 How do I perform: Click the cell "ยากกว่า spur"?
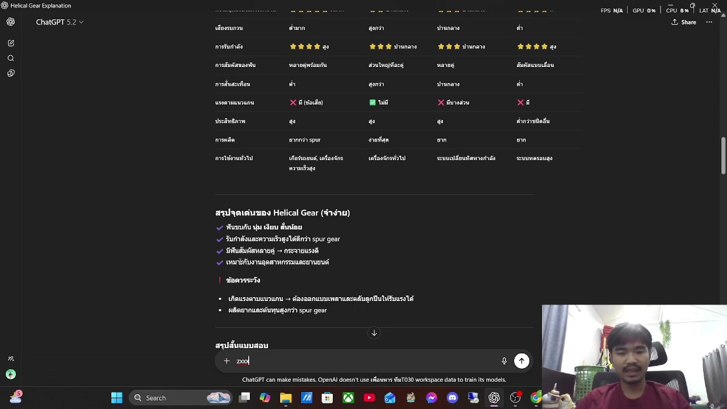[x=305, y=140]
